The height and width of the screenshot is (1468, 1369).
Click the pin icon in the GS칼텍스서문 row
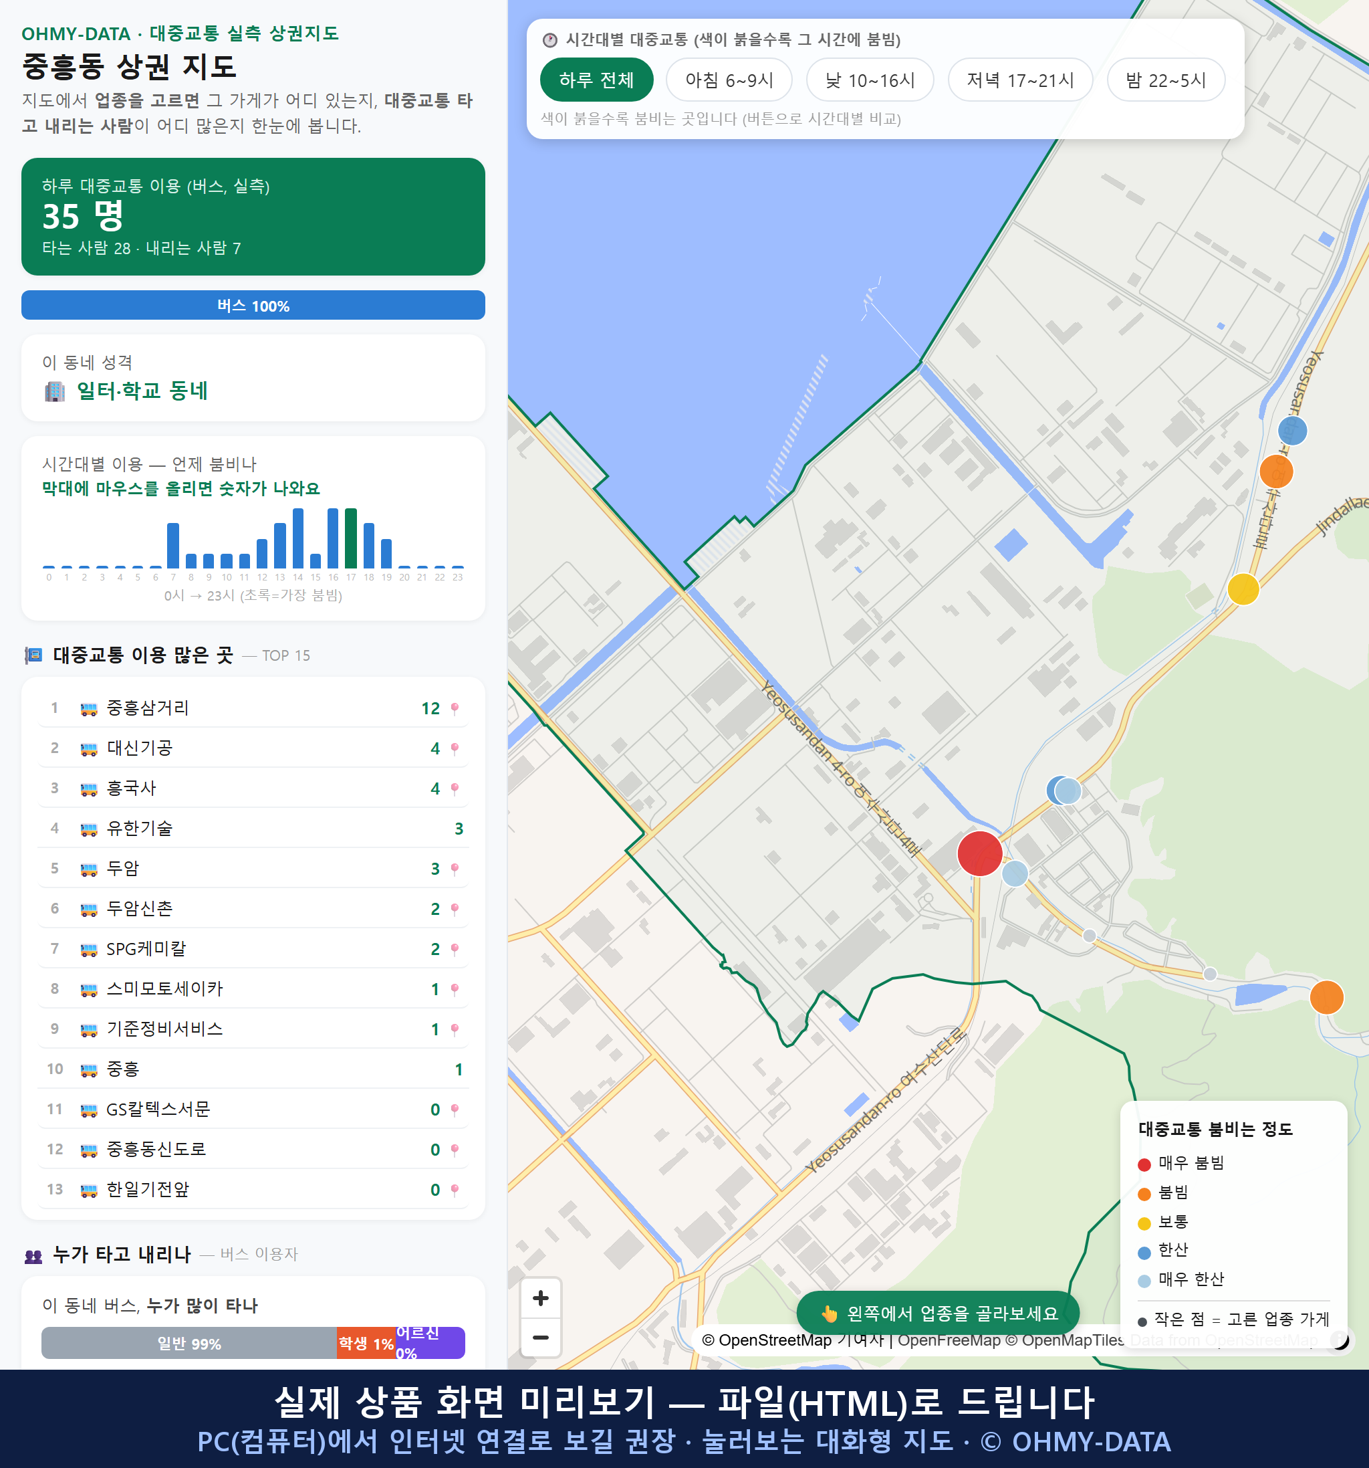455,1110
